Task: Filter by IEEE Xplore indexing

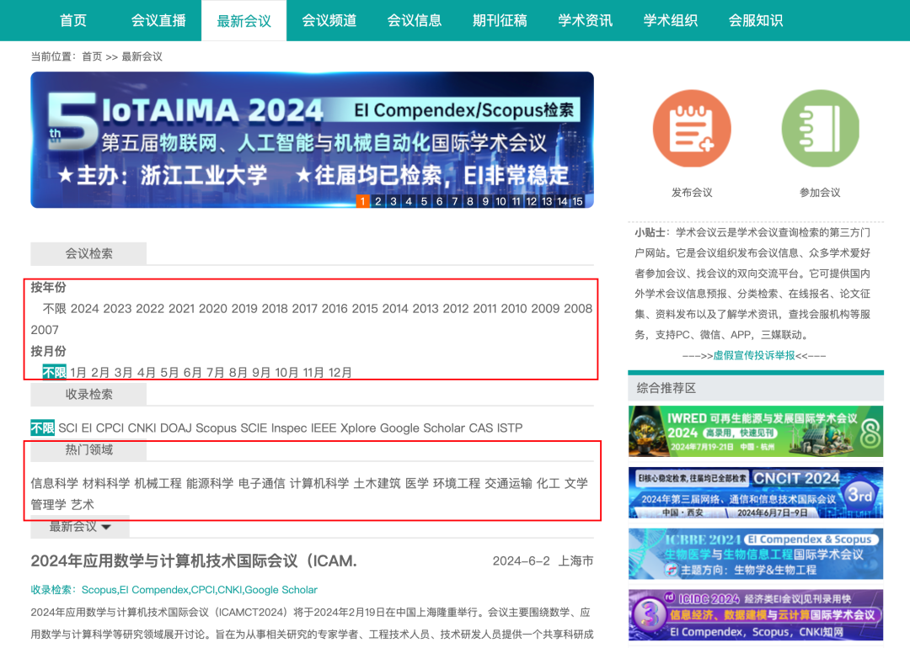Action: click(343, 428)
